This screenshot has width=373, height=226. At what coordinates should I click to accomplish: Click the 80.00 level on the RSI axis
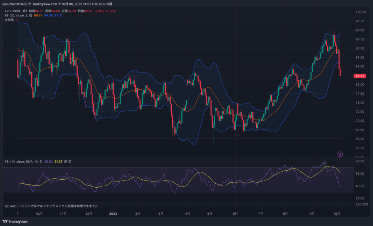[x=360, y=161]
